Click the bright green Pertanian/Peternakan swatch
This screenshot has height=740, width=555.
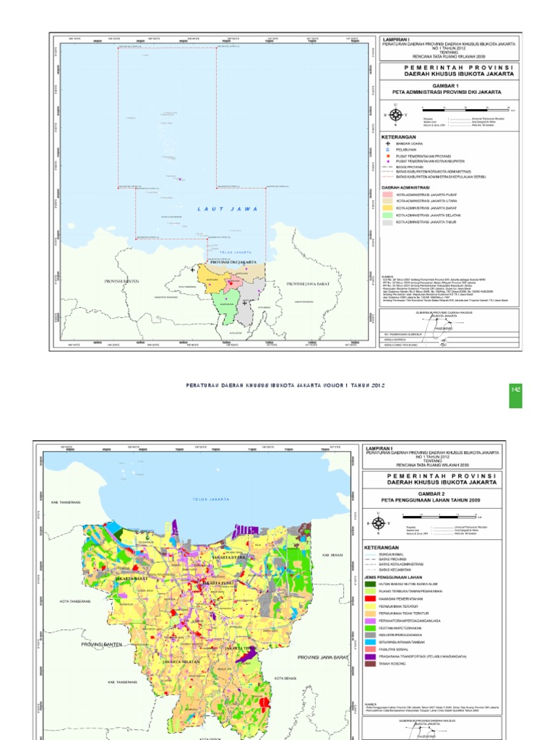tap(370, 628)
